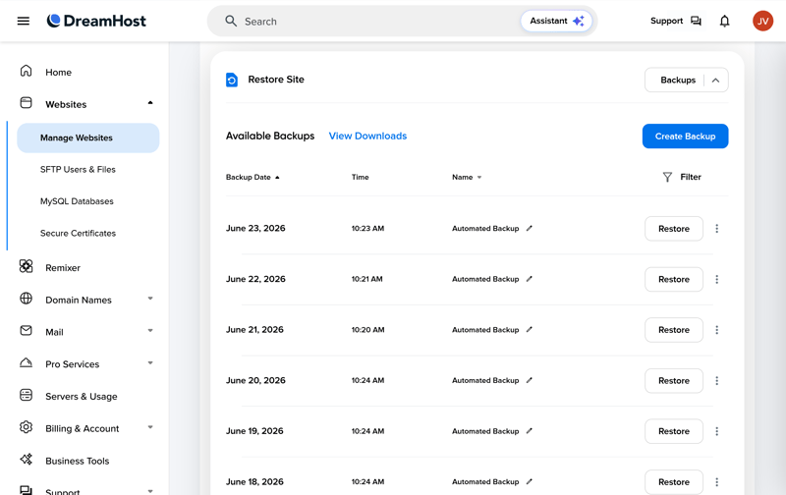786x495 pixels.
Task: Click the Websites sidebar icon
Action: click(x=27, y=103)
